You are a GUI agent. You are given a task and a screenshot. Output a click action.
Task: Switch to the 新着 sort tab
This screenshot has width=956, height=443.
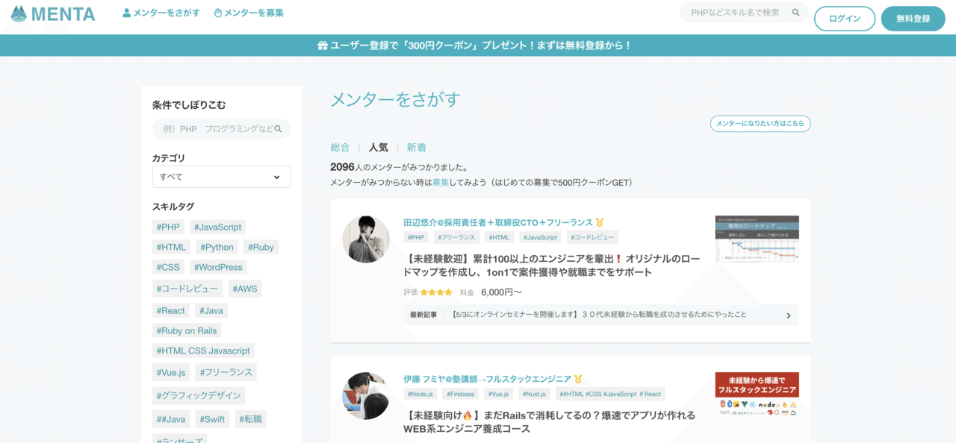(417, 148)
